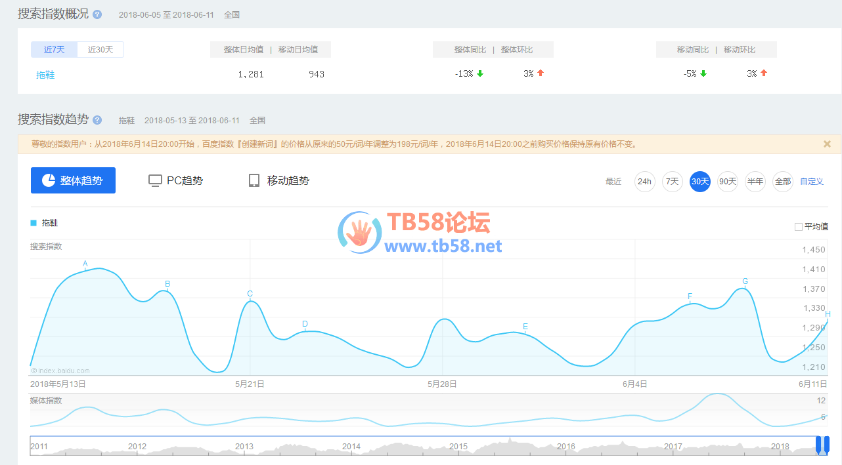Choose the 半年 time range
The image size is (842, 465).
(755, 182)
